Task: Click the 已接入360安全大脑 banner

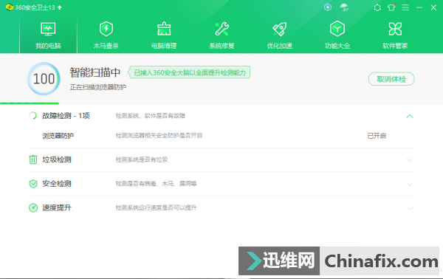Action: click(x=189, y=72)
